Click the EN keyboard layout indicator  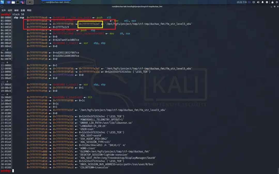point(249,2)
